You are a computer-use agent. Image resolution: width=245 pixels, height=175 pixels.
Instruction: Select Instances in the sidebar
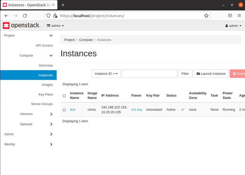click(28, 75)
